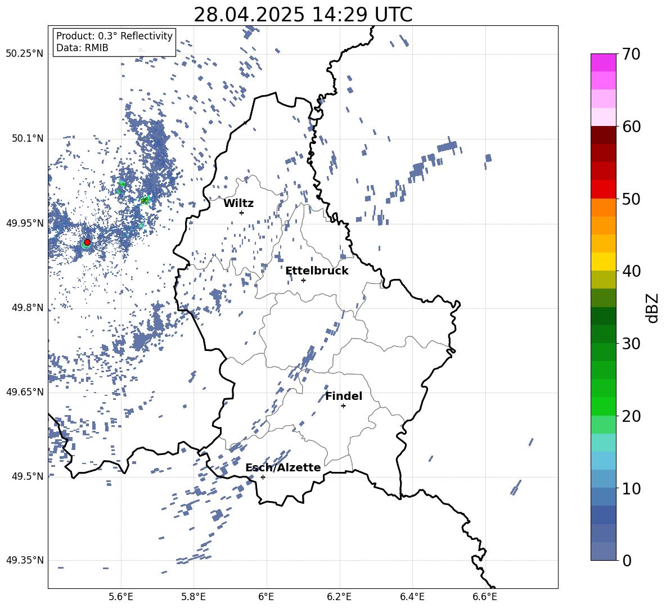
Task: Click the bottom colorbar segment above 0
Action: 603,551
